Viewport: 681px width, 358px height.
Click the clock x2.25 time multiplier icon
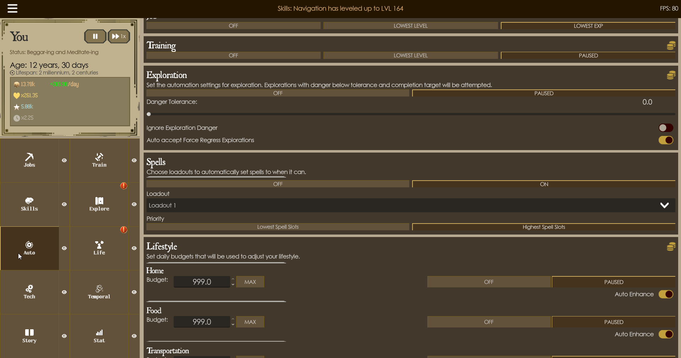[x=17, y=118]
